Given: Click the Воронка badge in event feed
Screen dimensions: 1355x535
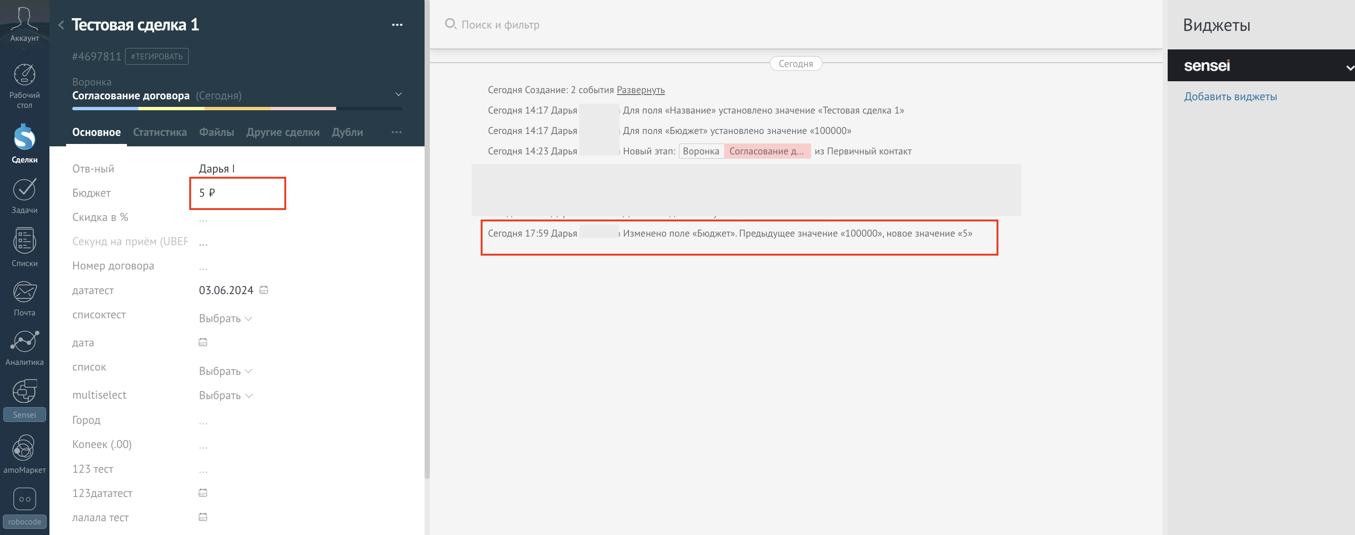Looking at the screenshot, I should point(701,151).
